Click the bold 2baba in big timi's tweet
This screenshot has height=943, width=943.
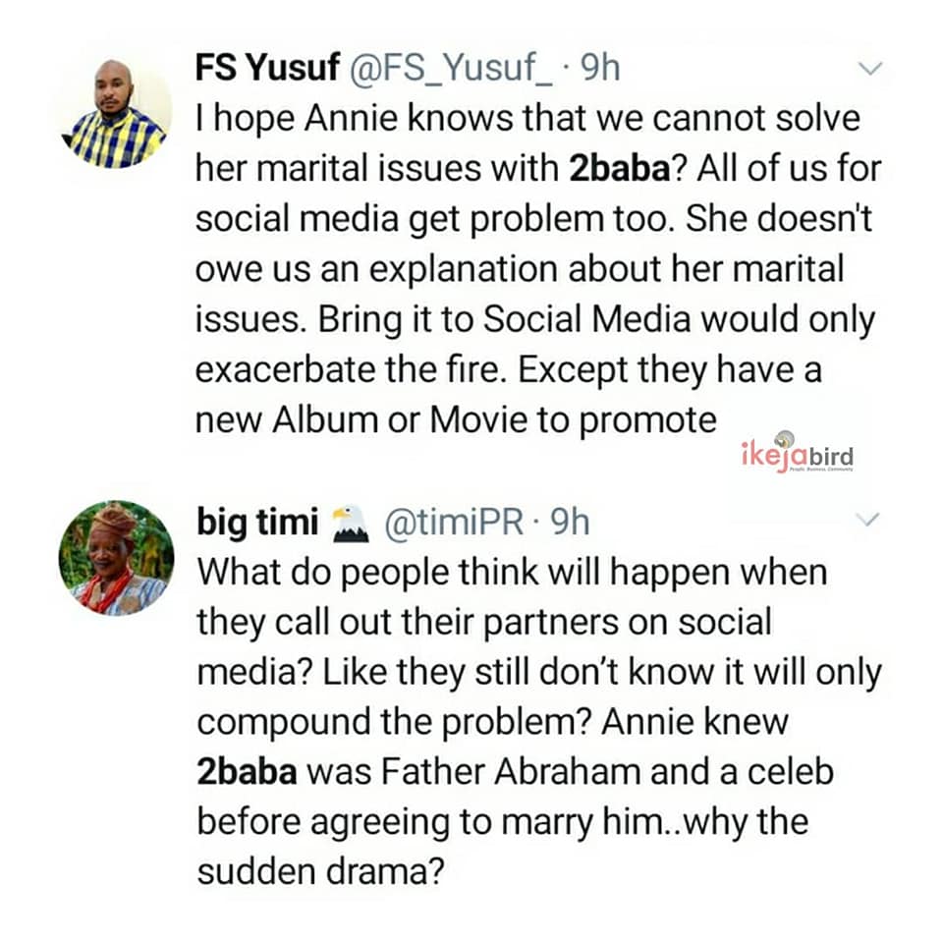tap(248, 771)
